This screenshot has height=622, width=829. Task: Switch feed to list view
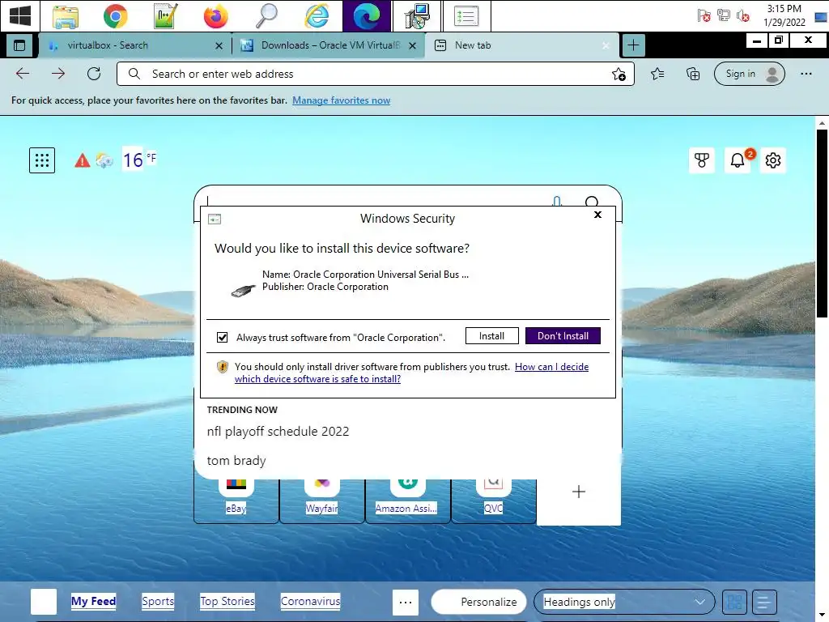(x=764, y=602)
